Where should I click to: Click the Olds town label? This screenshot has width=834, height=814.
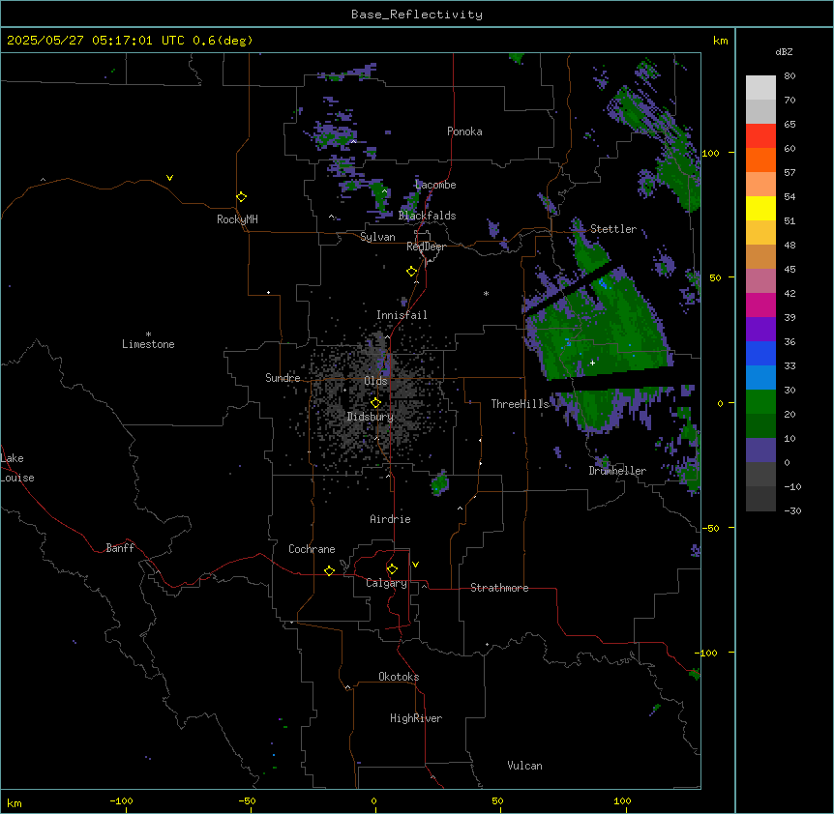click(375, 381)
